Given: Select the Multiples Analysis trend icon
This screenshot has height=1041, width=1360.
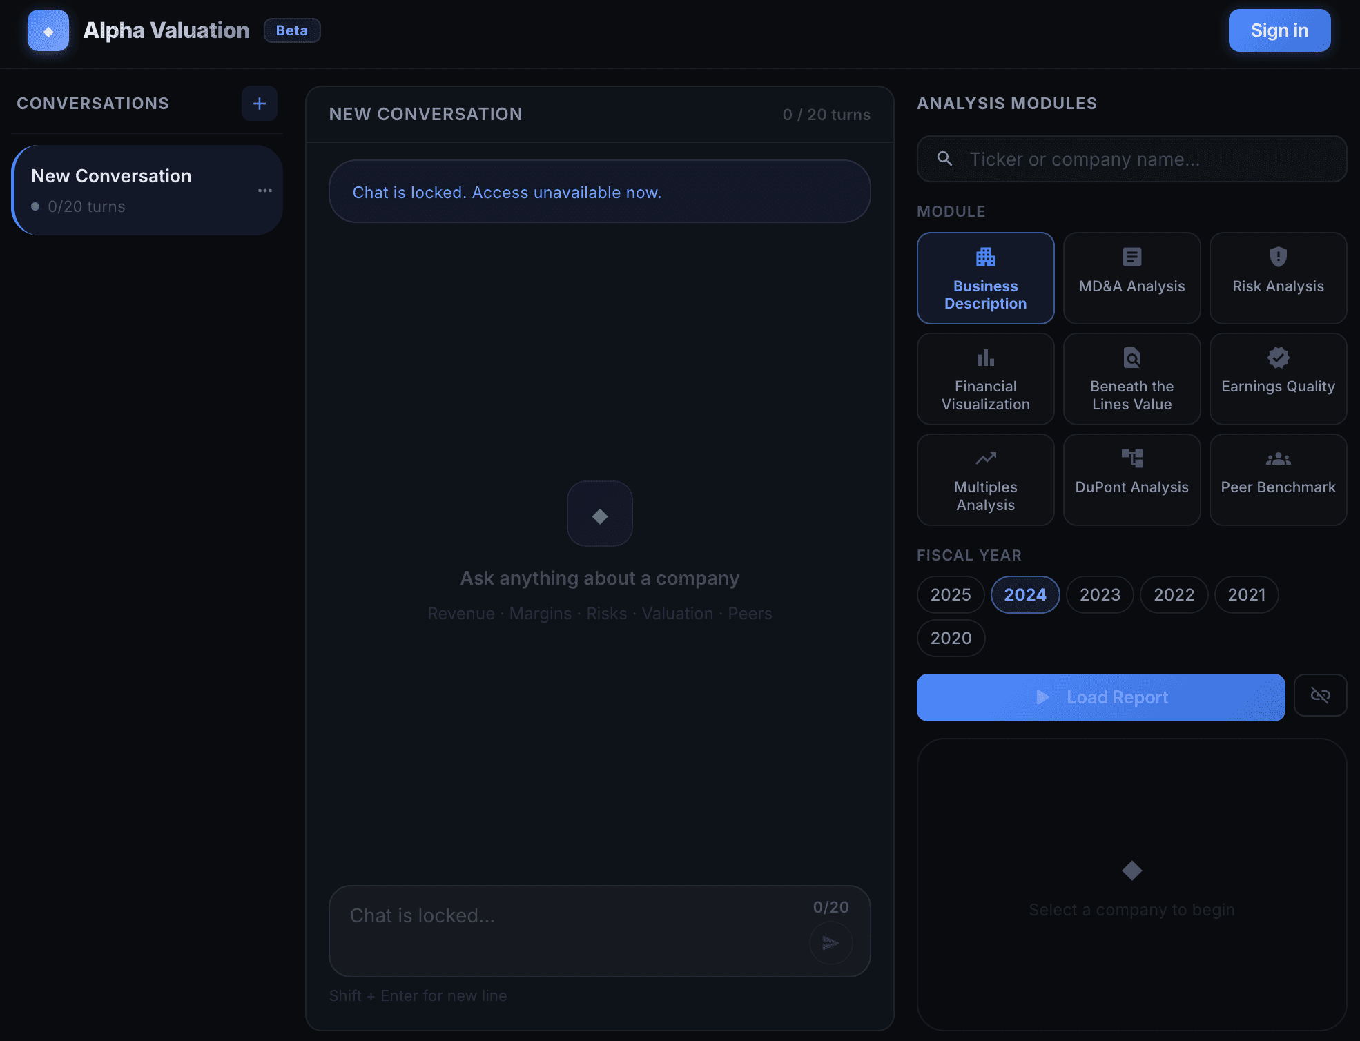Looking at the screenshot, I should click(985, 458).
